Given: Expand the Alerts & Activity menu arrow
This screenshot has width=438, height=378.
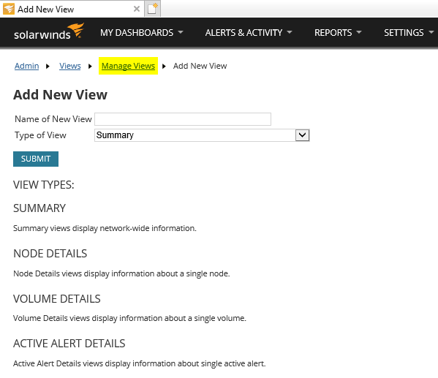Looking at the screenshot, I should click(x=290, y=32).
